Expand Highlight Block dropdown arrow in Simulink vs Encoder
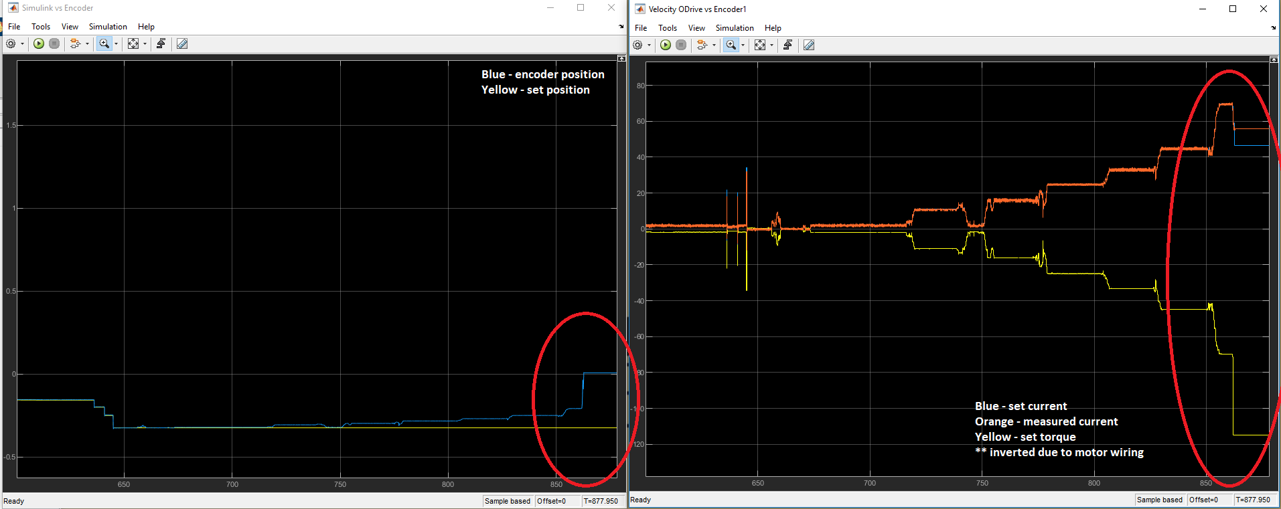This screenshot has width=1281, height=509. 87,44
